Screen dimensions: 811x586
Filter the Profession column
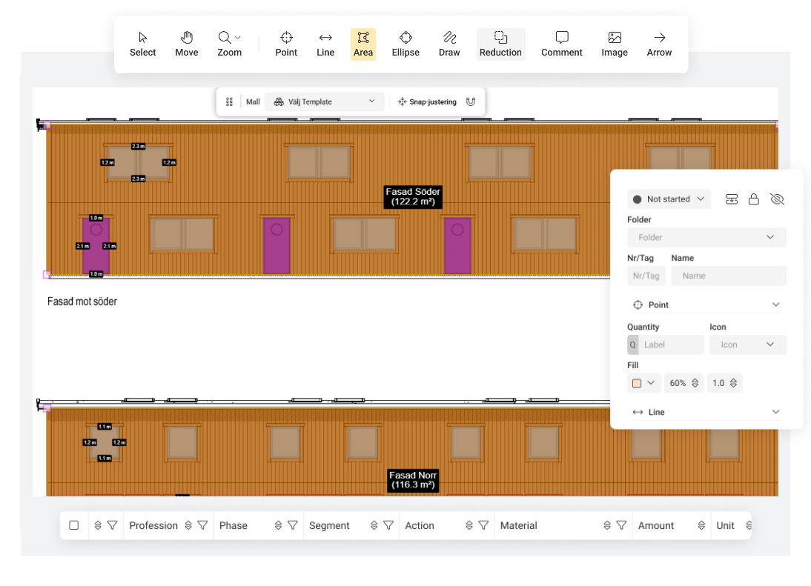tap(203, 525)
